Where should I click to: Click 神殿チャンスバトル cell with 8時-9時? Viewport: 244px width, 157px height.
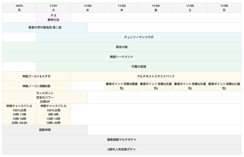(53, 114)
